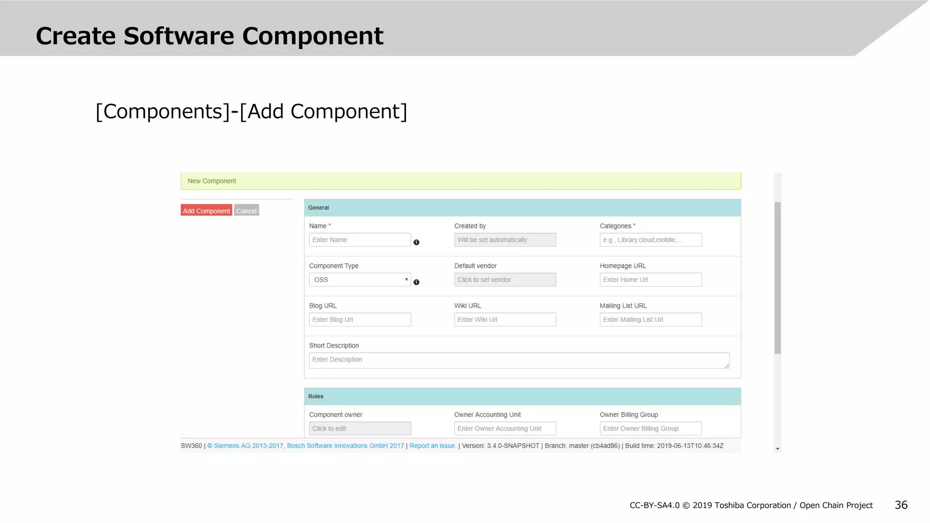Image resolution: width=930 pixels, height=523 pixels.
Task: Click the Short Description resize handle
Action: click(727, 365)
